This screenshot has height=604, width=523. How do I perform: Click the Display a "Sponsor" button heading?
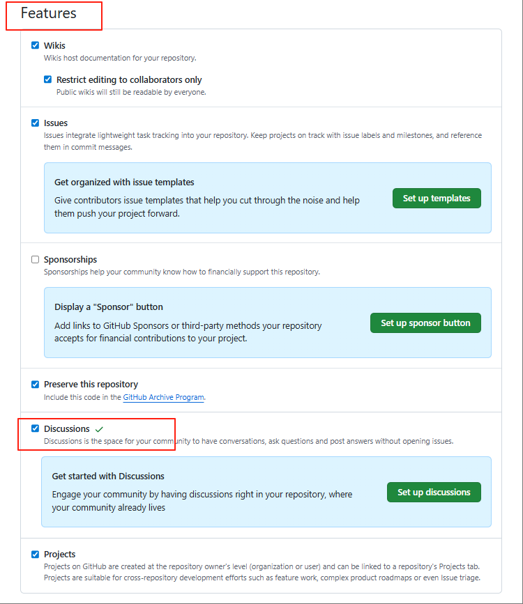click(x=109, y=307)
